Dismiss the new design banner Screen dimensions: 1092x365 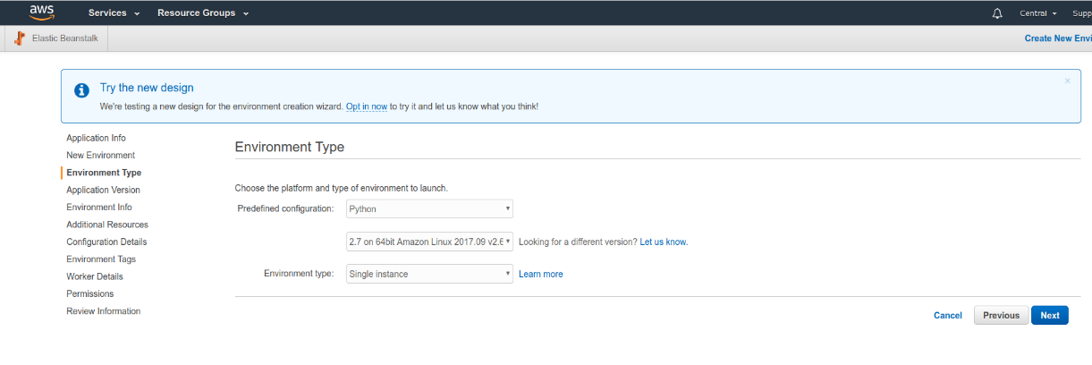point(1067,81)
